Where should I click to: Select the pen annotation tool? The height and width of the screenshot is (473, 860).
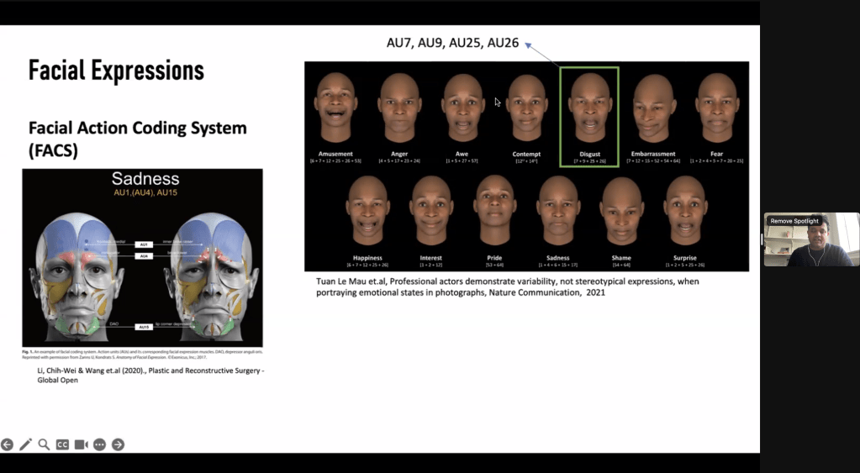pos(25,444)
